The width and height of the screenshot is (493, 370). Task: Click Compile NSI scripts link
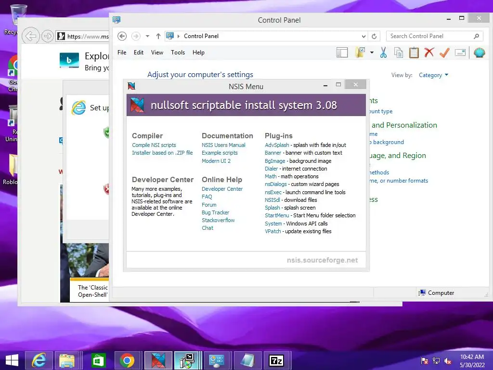pos(154,145)
